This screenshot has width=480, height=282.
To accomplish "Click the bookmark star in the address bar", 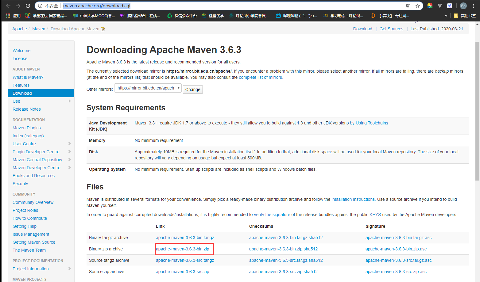I will (x=417, y=6).
